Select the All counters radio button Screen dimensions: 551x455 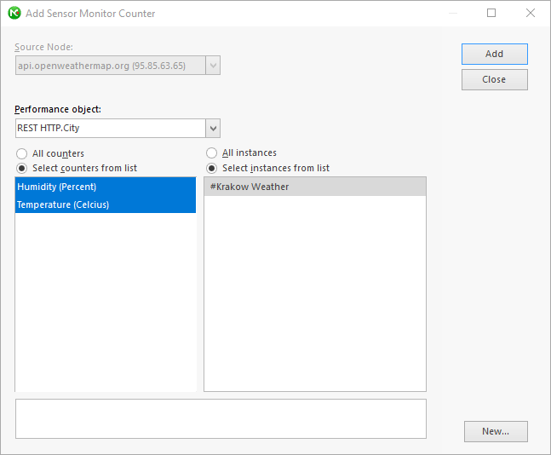pyautogui.click(x=22, y=153)
